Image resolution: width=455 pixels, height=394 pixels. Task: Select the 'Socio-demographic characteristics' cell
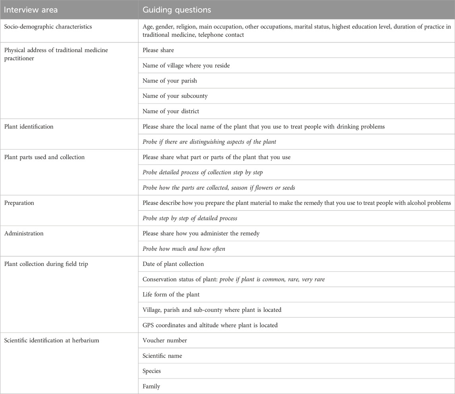tap(69, 31)
